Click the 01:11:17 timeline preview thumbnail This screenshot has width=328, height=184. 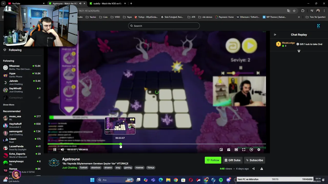[x=120, y=126]
